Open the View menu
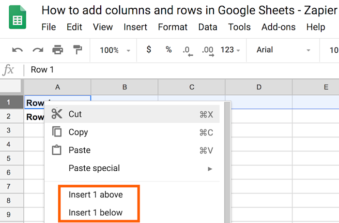Screen dimensions: 339x223 (103, 27)
